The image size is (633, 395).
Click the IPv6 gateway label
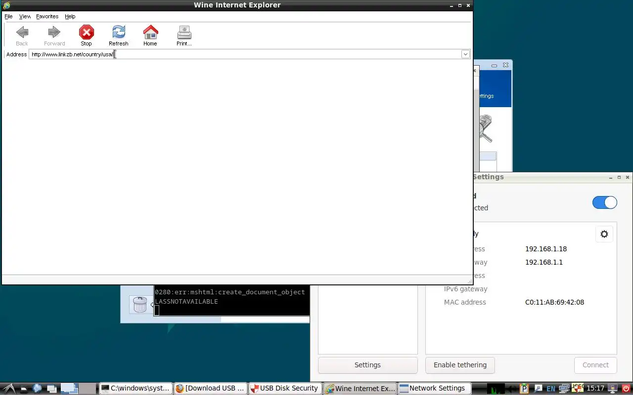point(465,289)
